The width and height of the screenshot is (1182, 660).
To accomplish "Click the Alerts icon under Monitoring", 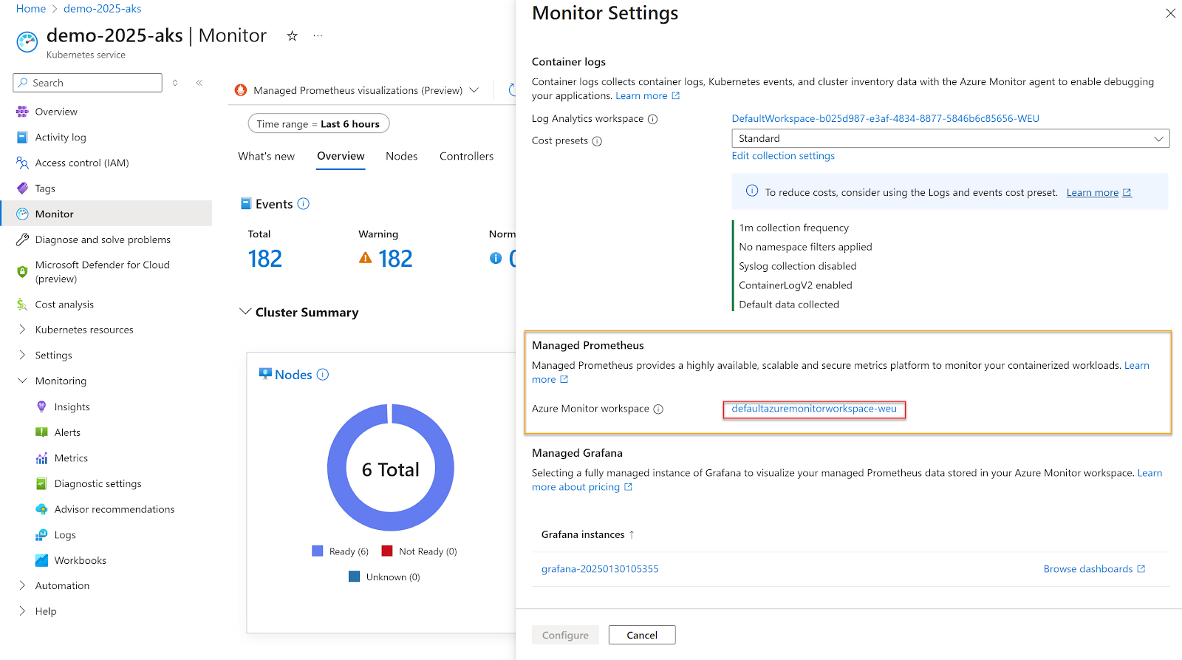I will (41, 432).
